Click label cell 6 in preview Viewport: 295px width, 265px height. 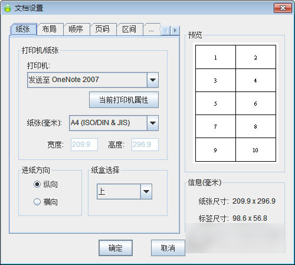tap(255, 103)
